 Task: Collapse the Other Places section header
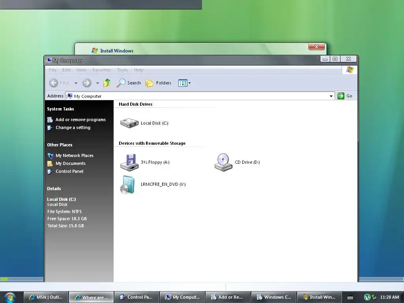pos(60,145)
